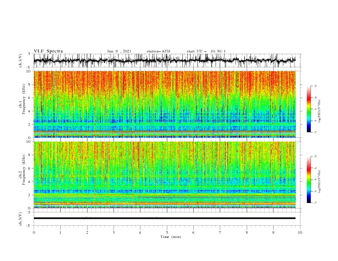Click the "VLF Spectra" title text
This screenshot has width=338, height=261.
[48, 51]
